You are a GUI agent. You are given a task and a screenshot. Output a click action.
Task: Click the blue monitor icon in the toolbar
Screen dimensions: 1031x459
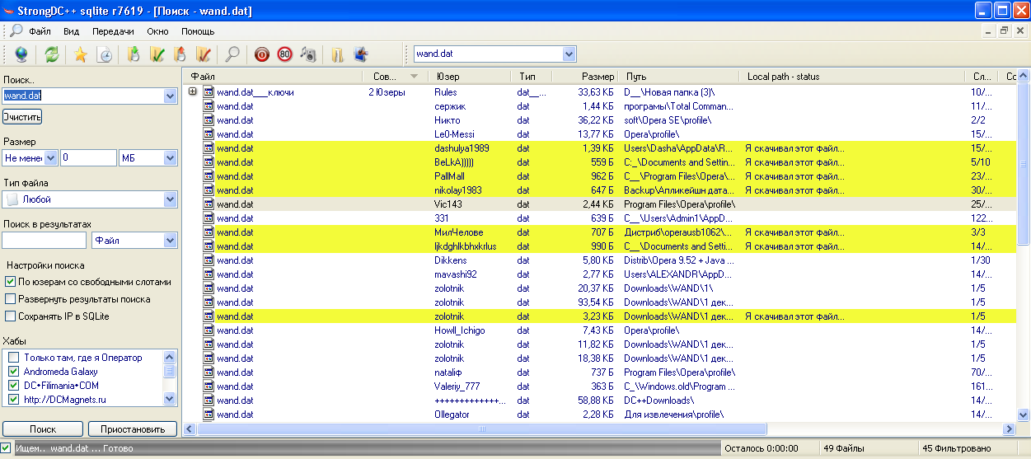(360, 54)
